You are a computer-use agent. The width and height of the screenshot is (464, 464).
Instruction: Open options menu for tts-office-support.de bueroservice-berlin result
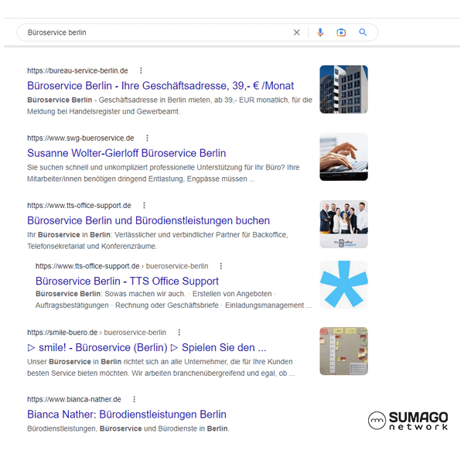tap(220, 266)
